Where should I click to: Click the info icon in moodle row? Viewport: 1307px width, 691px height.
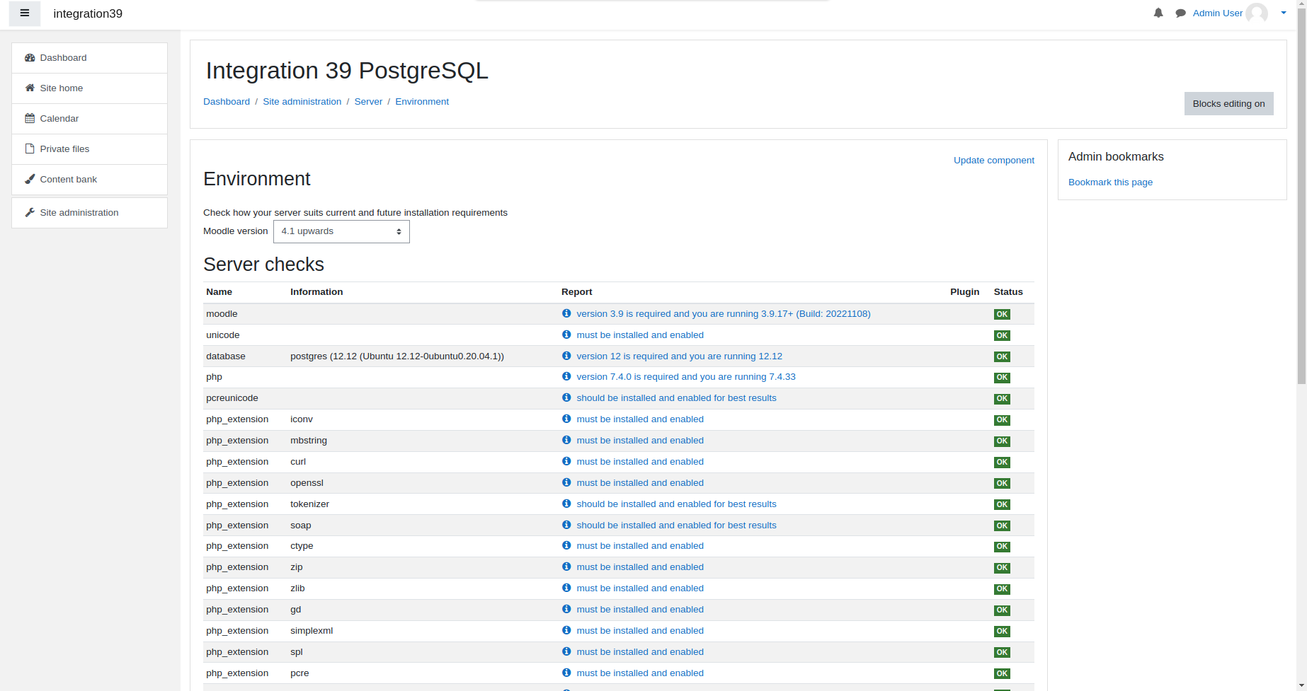click(566, 313)
